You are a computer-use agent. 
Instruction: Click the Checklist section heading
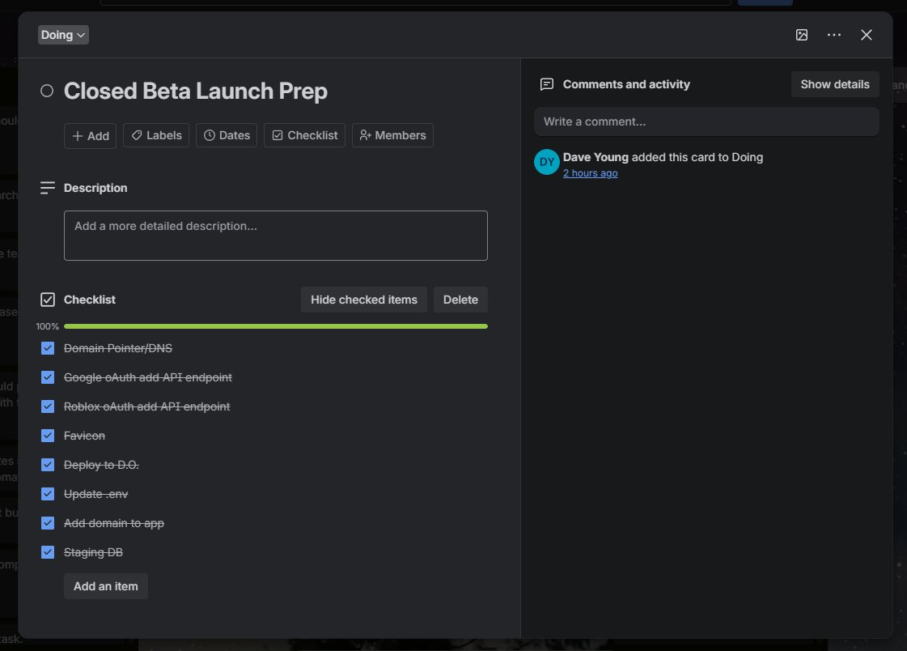pos(90,300)
